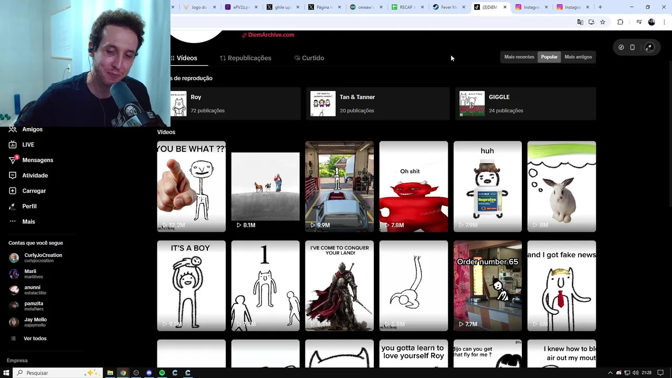Switch to the Fever Steam browser tab

pos(448,7)
